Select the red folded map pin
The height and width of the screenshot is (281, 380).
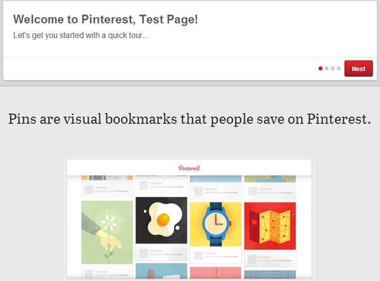tap(270, 226)
